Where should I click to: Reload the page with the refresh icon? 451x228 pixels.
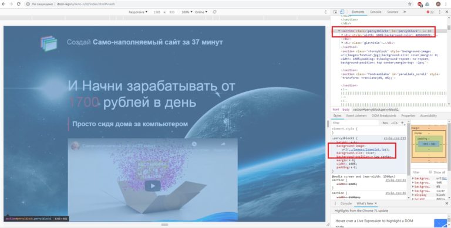[18, 4]
